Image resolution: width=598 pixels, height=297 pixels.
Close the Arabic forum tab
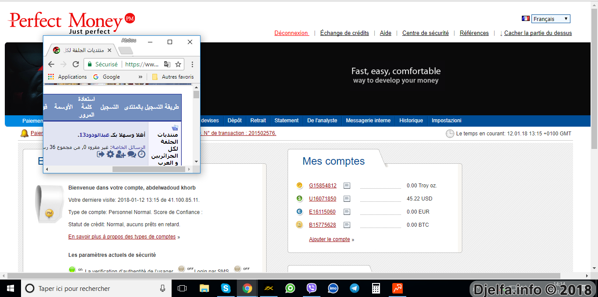109,50
